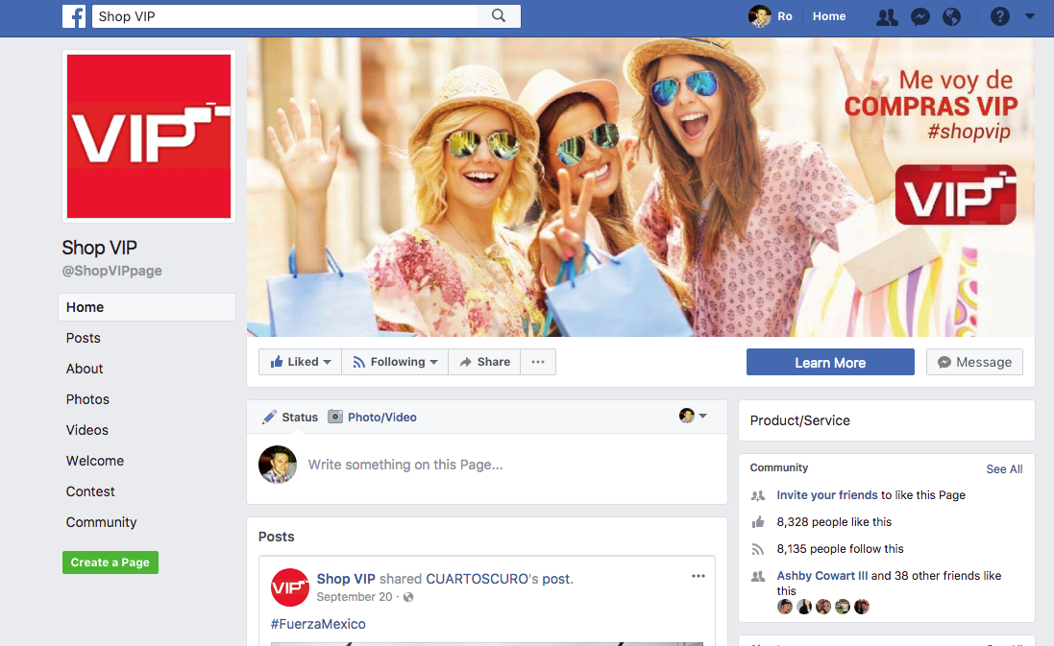Click the blue Learn More button
Image resolution: width=1054 pixels, height=646 pixels.
click(x=830, y=363)
